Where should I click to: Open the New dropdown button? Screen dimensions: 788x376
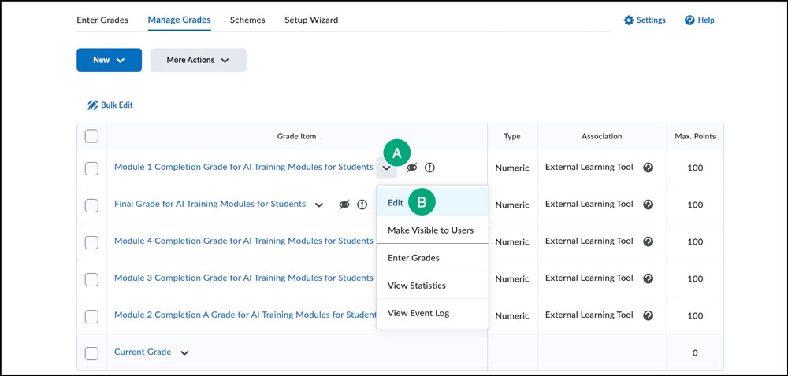109,60
